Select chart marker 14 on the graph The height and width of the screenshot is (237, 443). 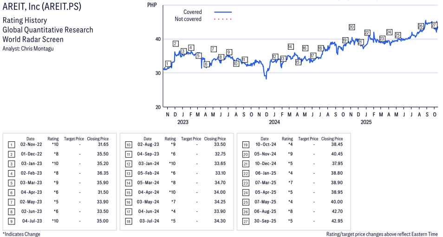[290, 46]
